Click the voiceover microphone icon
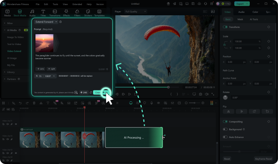This screenshot has height=164, width=278. pyautogui.click(x=151, y=103)
